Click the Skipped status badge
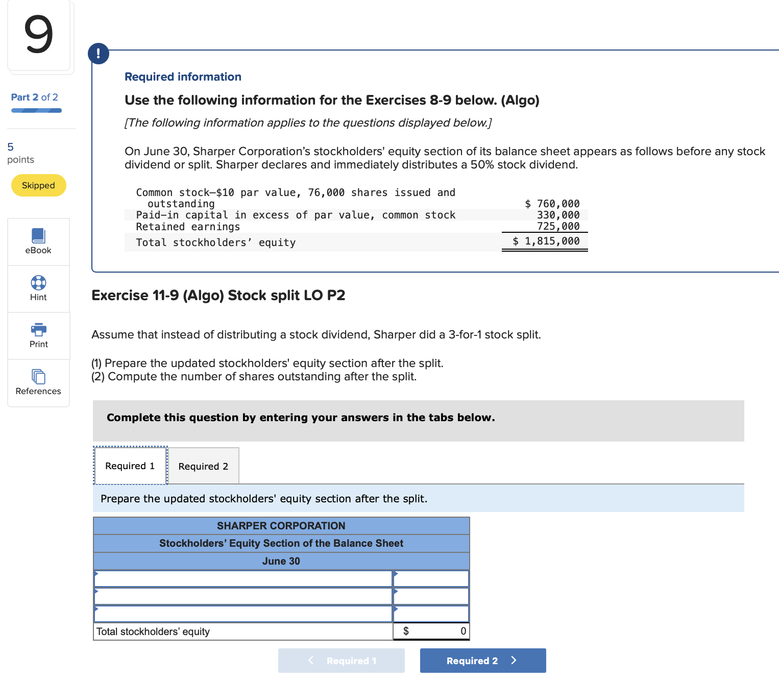Image resolution: width=779 pixels, height=681 pixels. click(38, 185)
